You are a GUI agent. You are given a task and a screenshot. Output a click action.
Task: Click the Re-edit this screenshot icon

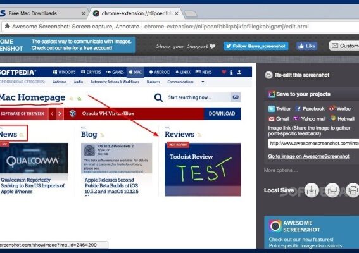coord(268,75)
